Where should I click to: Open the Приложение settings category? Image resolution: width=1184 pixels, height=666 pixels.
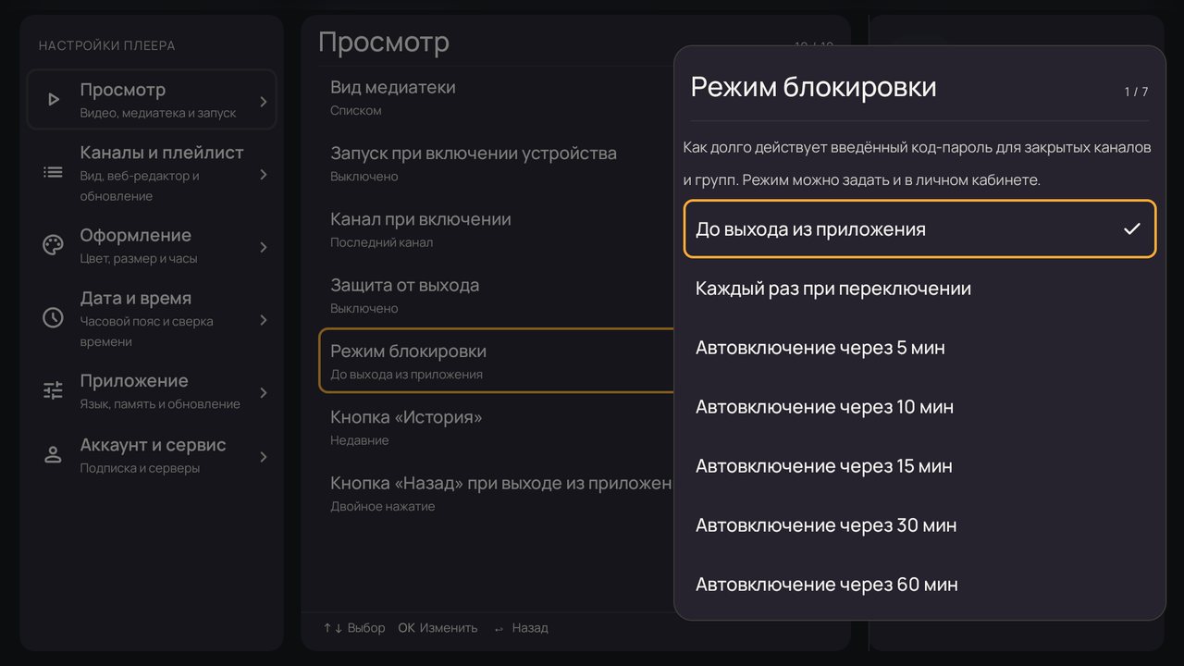[x=152, y=391]
